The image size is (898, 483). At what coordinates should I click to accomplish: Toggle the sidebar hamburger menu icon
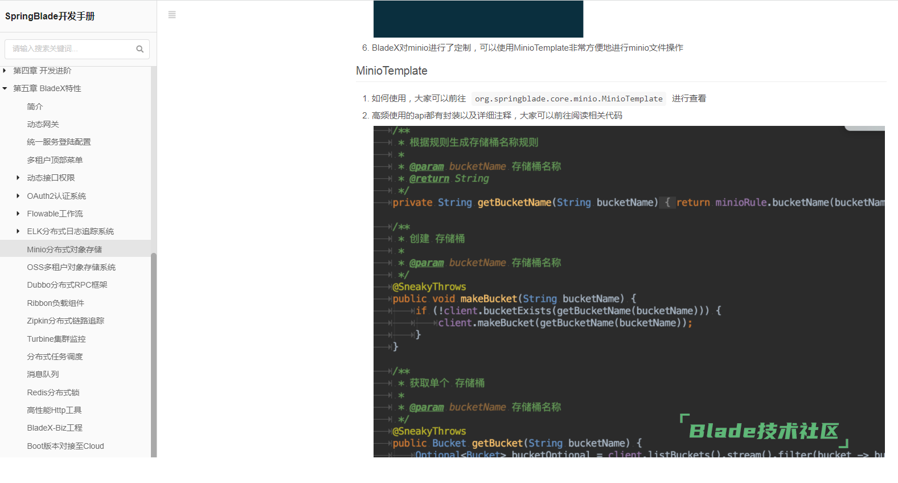click(172, 15)
